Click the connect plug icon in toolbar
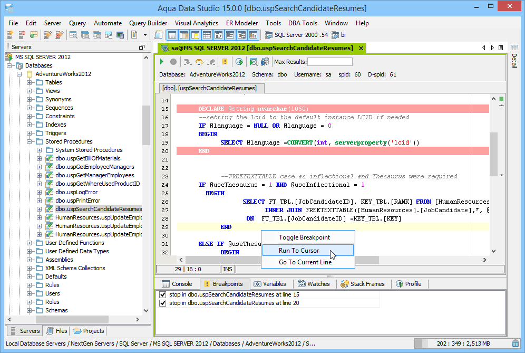The width and height of the screenshot is (525, 353). (x=48, y=34)
